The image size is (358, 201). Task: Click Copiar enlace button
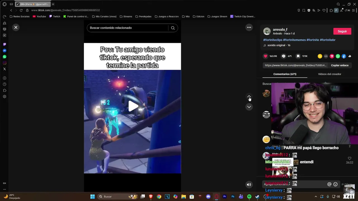[340, 65]
